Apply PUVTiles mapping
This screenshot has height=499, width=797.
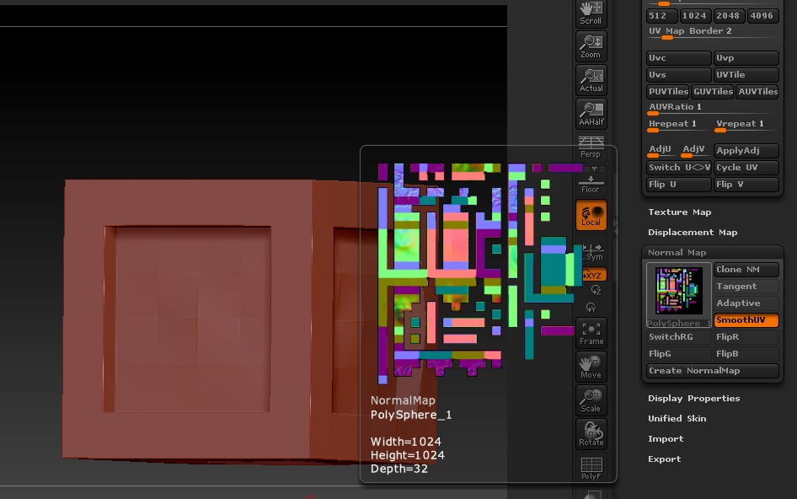click(668, 92)
